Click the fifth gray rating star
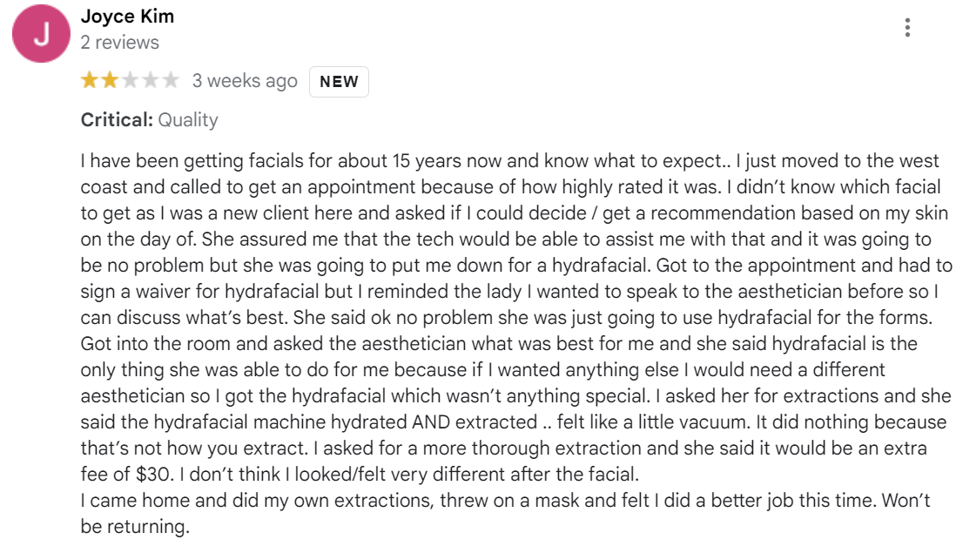956x553 pixels. pos(170,80)
